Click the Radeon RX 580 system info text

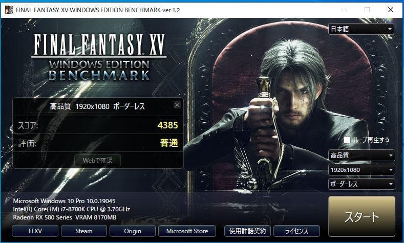click(x=64, y=217)
